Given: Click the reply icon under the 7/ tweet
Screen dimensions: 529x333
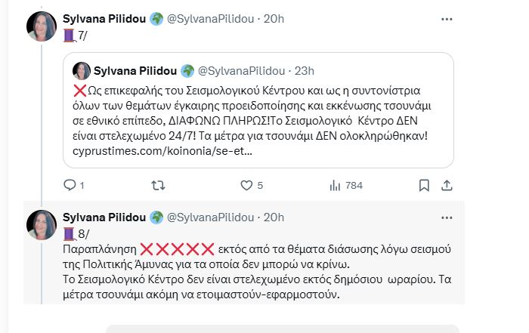Looking at the screenshot, I should tap(70, 185).
